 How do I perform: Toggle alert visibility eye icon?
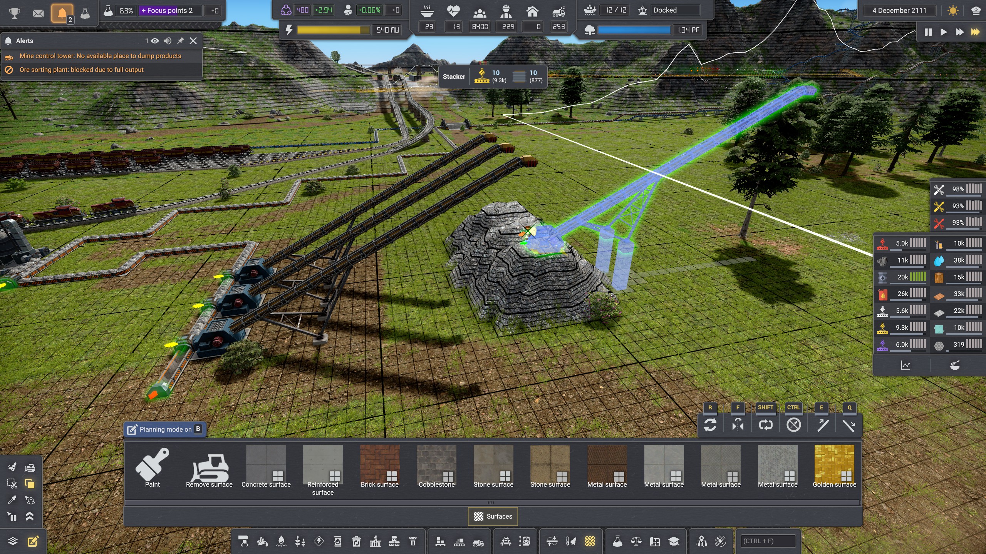click(155, 41)
